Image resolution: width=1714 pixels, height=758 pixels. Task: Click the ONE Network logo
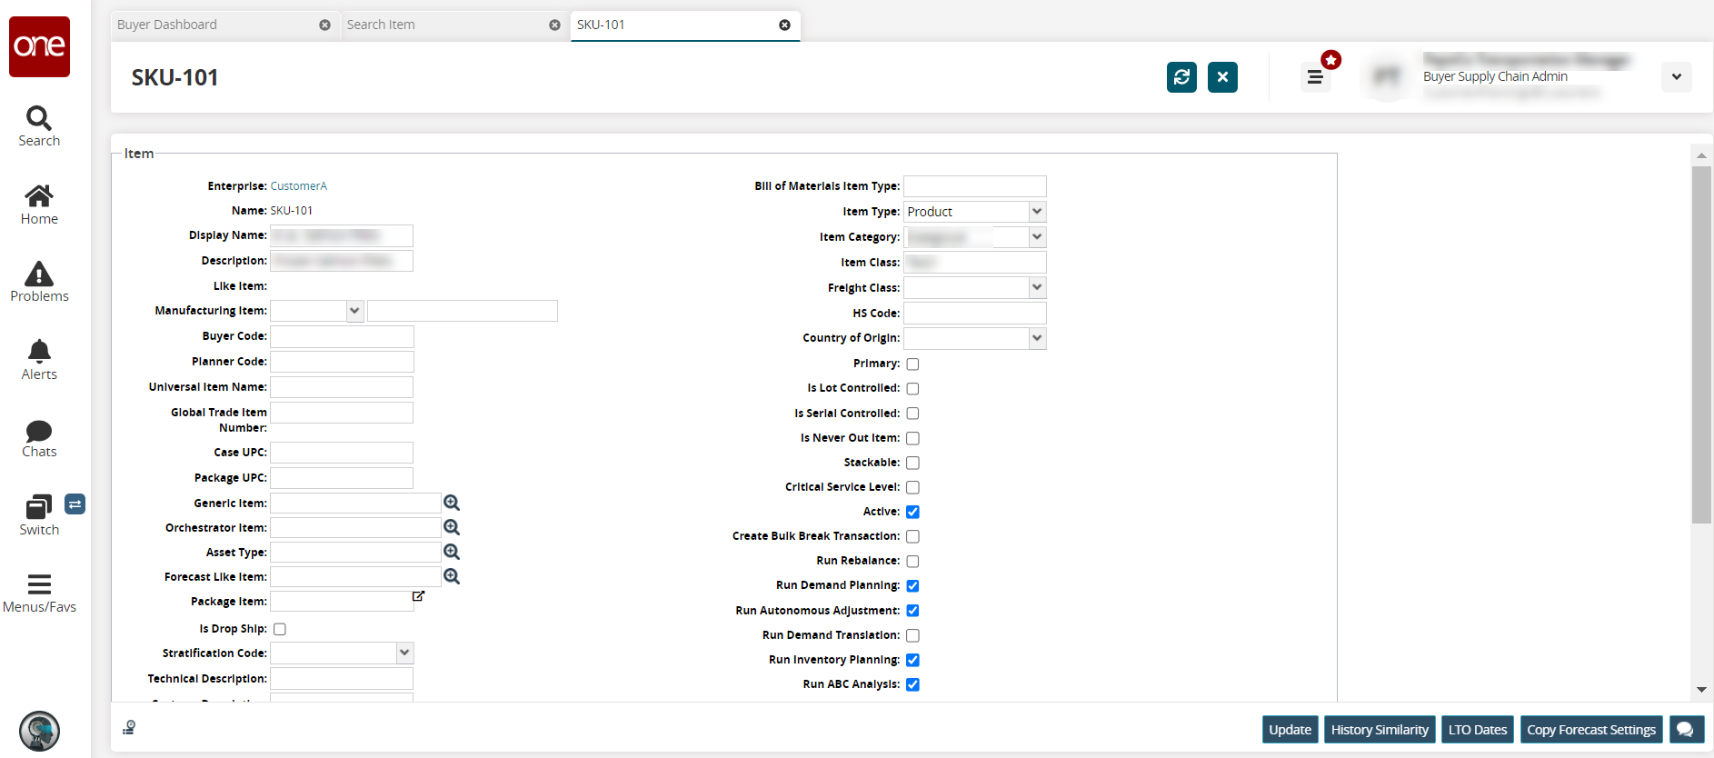[39, 46]
